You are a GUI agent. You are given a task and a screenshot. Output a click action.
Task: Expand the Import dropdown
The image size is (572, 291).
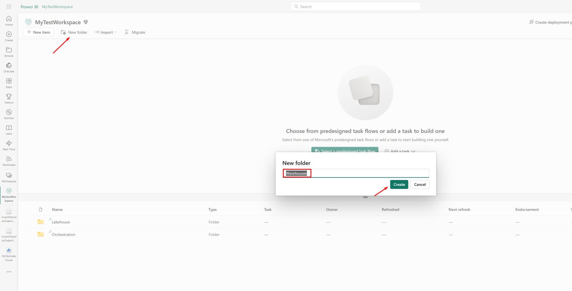click(105, 32)
